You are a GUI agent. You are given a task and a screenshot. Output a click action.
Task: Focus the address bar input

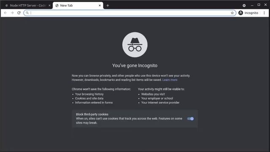(x=130, y=13)
